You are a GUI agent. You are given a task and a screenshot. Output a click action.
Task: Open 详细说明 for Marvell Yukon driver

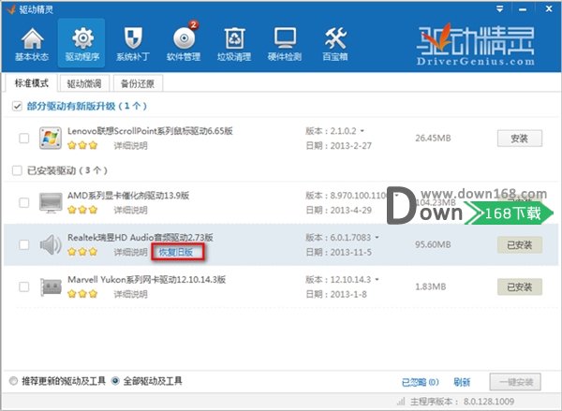click(x=130, y=294)
